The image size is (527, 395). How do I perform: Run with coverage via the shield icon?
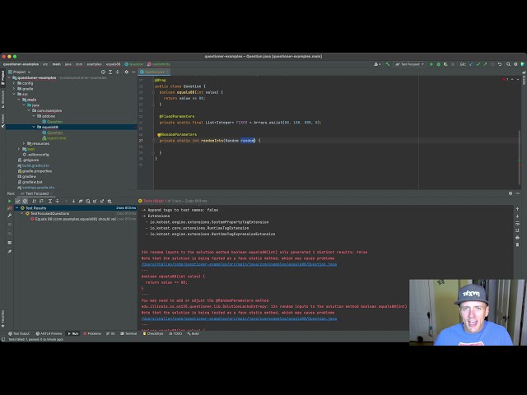(445, 64)
